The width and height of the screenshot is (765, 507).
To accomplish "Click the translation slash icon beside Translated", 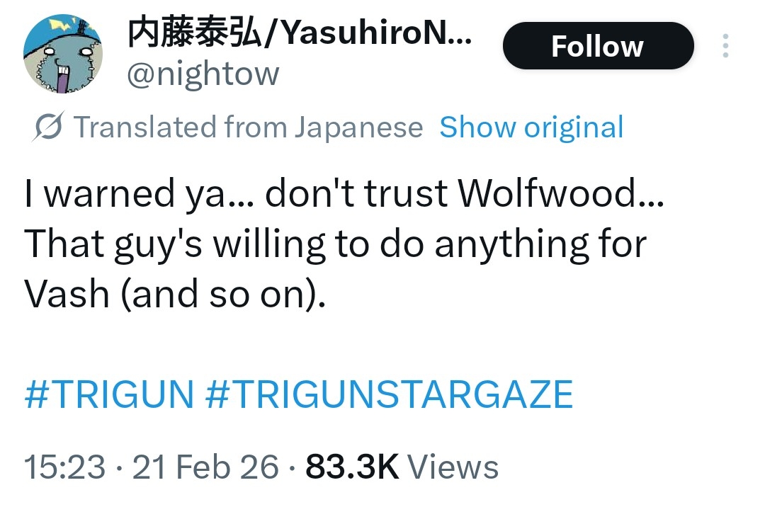I will point(48,127).
